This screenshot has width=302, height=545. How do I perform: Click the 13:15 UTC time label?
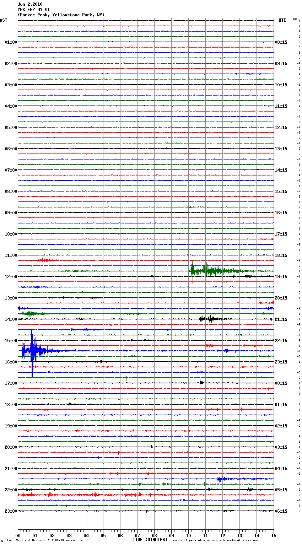click(281, 149)
